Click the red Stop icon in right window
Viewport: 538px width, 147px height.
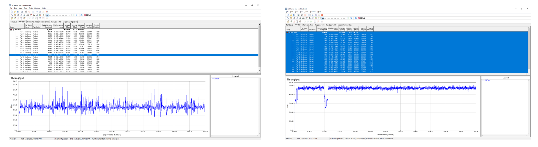[x=305, y=15]
